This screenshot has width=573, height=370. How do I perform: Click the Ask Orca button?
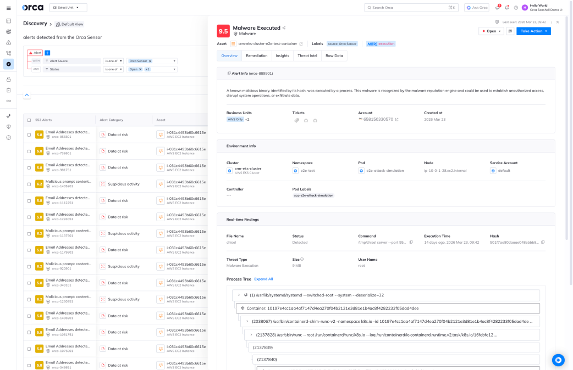pyautogui.click(x=477, y=8)
